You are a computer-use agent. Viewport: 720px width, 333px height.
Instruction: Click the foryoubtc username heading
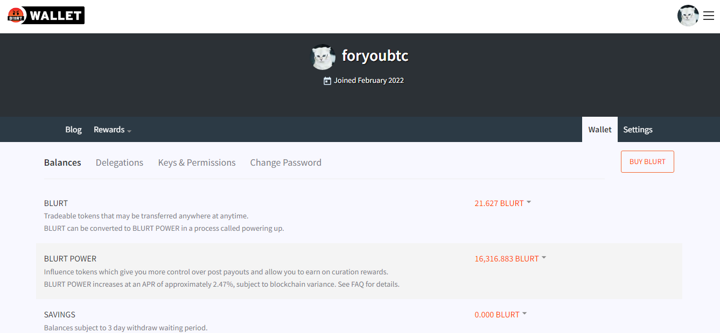click(x=375, y=56)
